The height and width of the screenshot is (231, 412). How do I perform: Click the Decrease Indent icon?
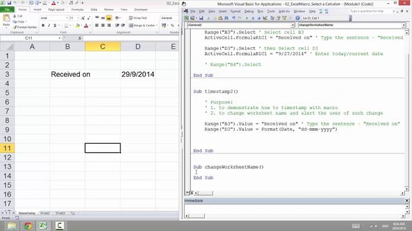pyautogui.click(x=117, y=26)
